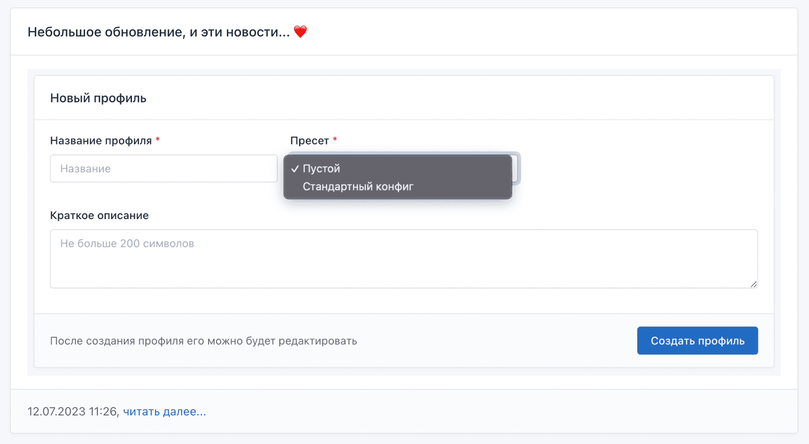
Task: Click the Название профиля field label
Action: pyautogui.click(x=101, y=141)
